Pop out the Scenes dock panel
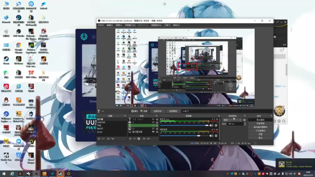The width and height of the screenshot is (315, 177). point(125,116)
